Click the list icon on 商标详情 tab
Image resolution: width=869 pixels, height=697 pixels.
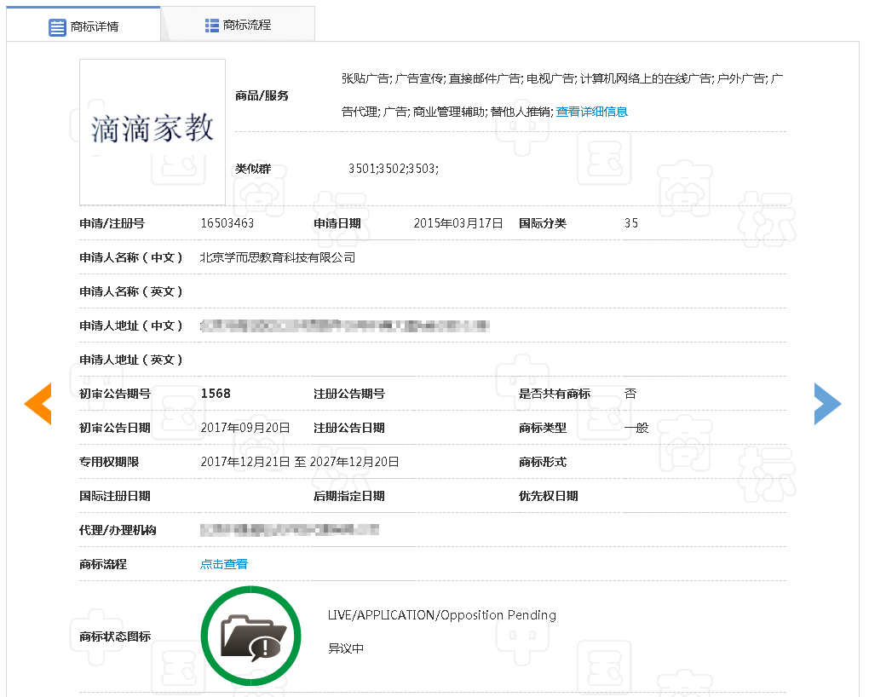[x=57, y=26]
